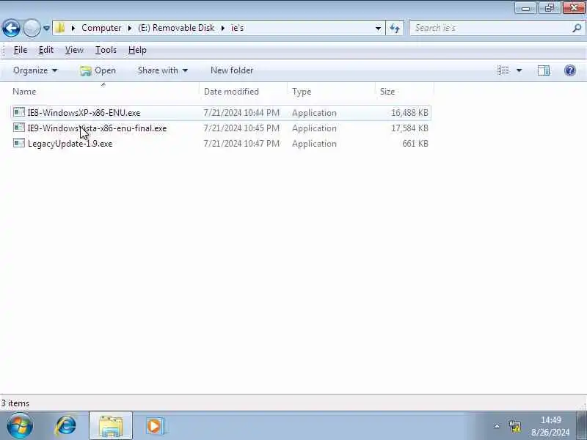Click the 661 KB size cell
The width and height of the screenshot is (587, 440).
coord(415,144)
